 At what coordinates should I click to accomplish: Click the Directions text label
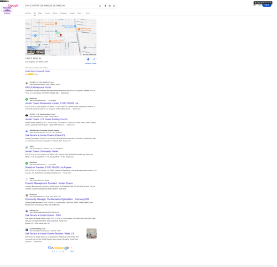88,64
